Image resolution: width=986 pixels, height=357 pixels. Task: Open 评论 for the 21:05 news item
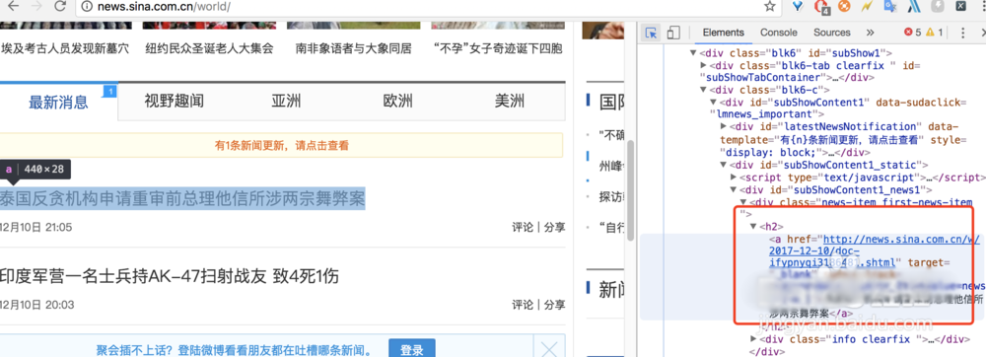pos(523,228)
